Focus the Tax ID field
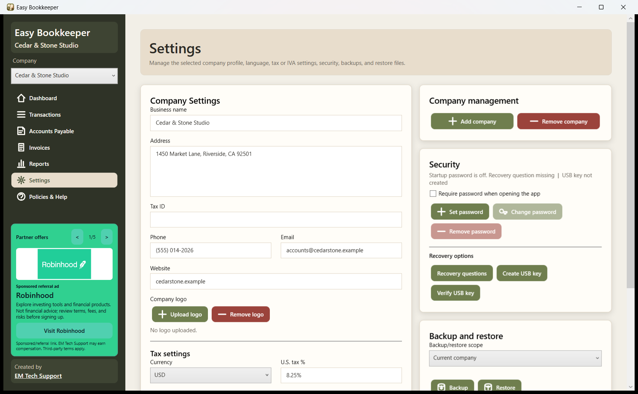Image resolution: width=638 pixels, height=394 pixels. tap(276, 220)
